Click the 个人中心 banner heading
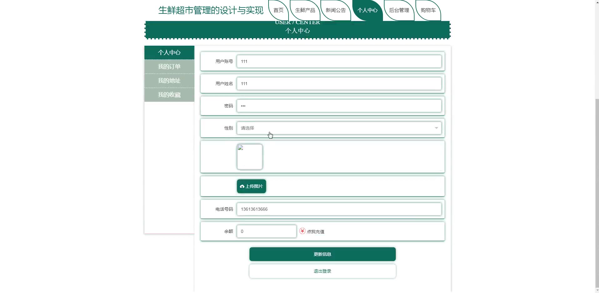Screen dimensions: 599x293 tap(297, 31)
